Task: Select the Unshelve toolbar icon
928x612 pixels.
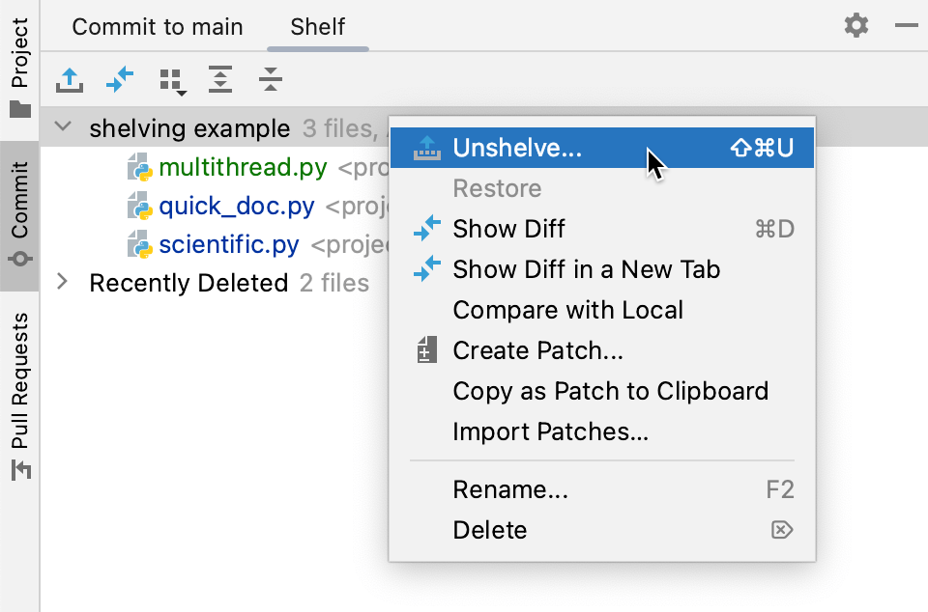Action: pyautogui.click(x=68, y=81)
